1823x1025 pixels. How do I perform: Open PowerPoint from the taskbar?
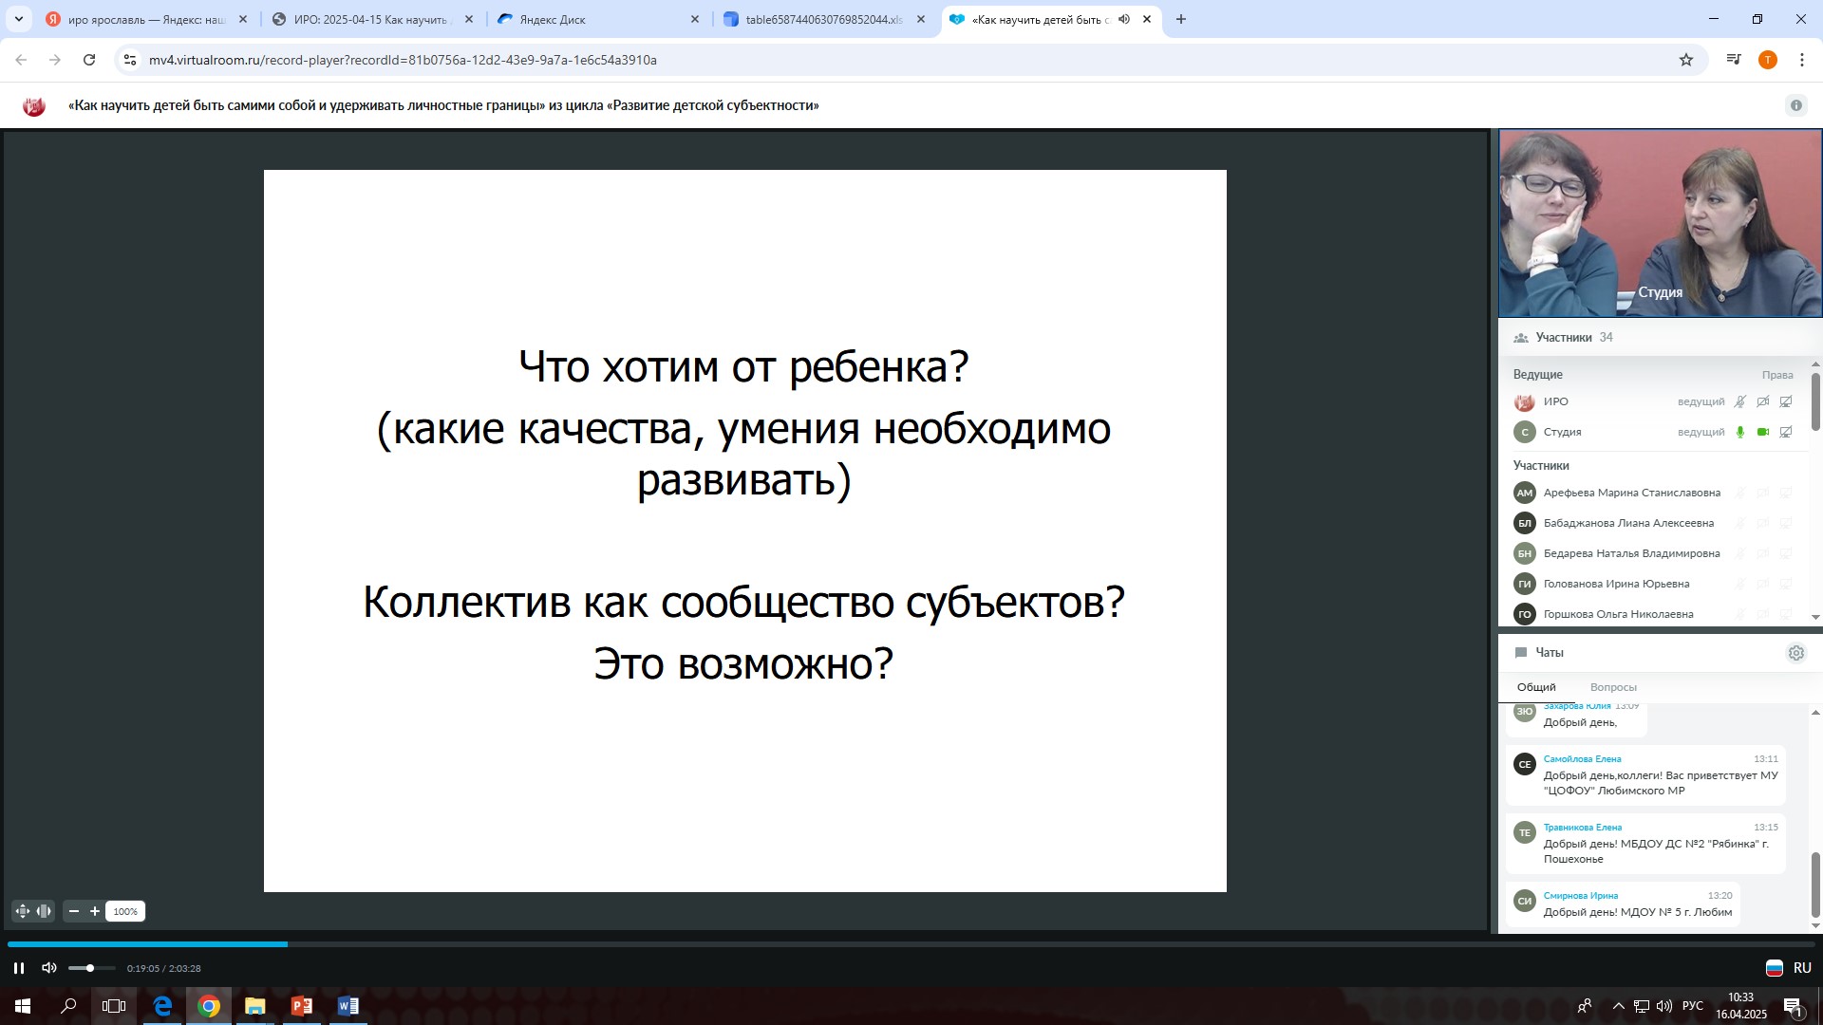pos(302,1006)
